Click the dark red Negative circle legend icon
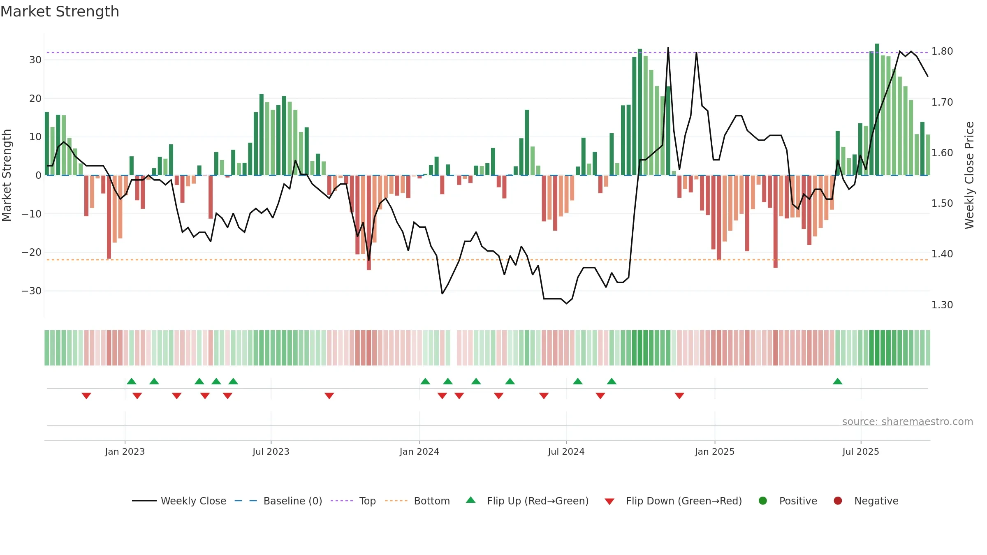Screen dimensions: 987x555 838,501
